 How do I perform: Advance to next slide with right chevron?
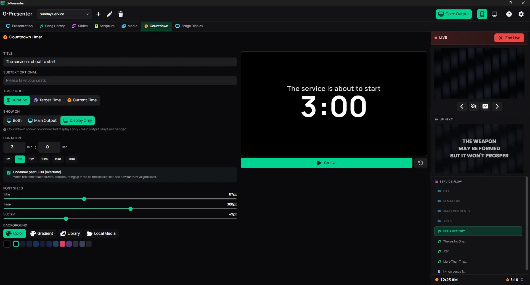pyautogui.click(x=497, y=106)
